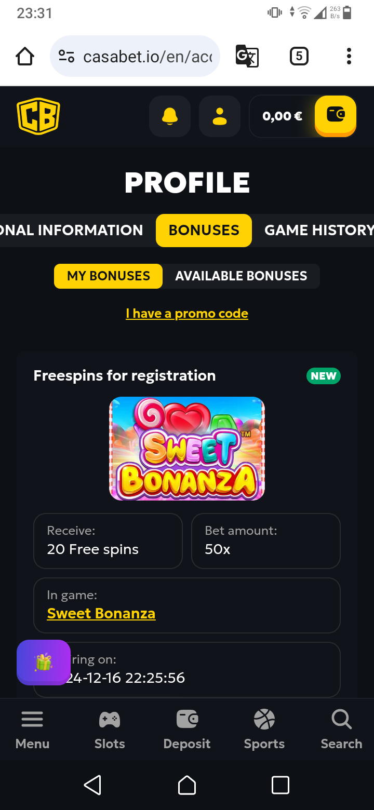Tap the yellow wallet button

pos(336,115)
